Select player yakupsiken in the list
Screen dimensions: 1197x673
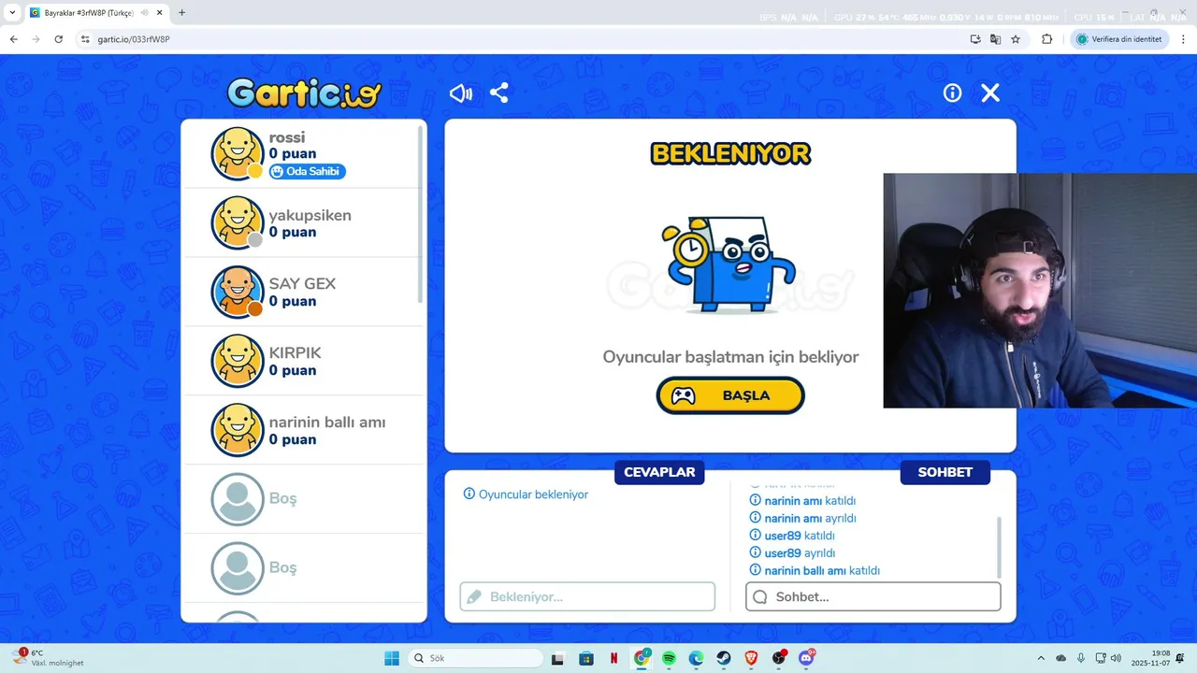point(304,222)
